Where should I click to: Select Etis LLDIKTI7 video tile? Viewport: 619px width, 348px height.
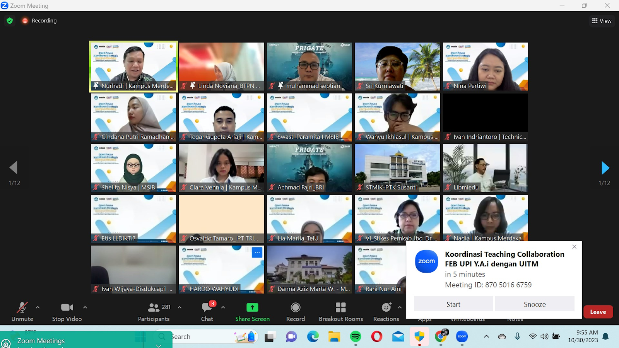[x=133, y=219]
